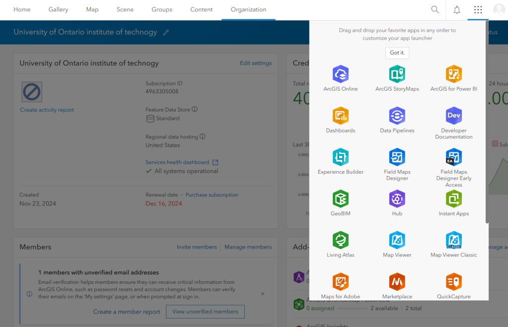Open the Instant Apps icon
508x327 pixels.
453,199
